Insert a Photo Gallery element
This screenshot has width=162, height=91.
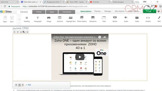click(82, 19)
